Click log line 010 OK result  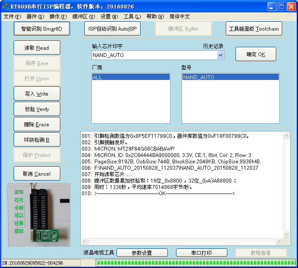click(158, 194)
